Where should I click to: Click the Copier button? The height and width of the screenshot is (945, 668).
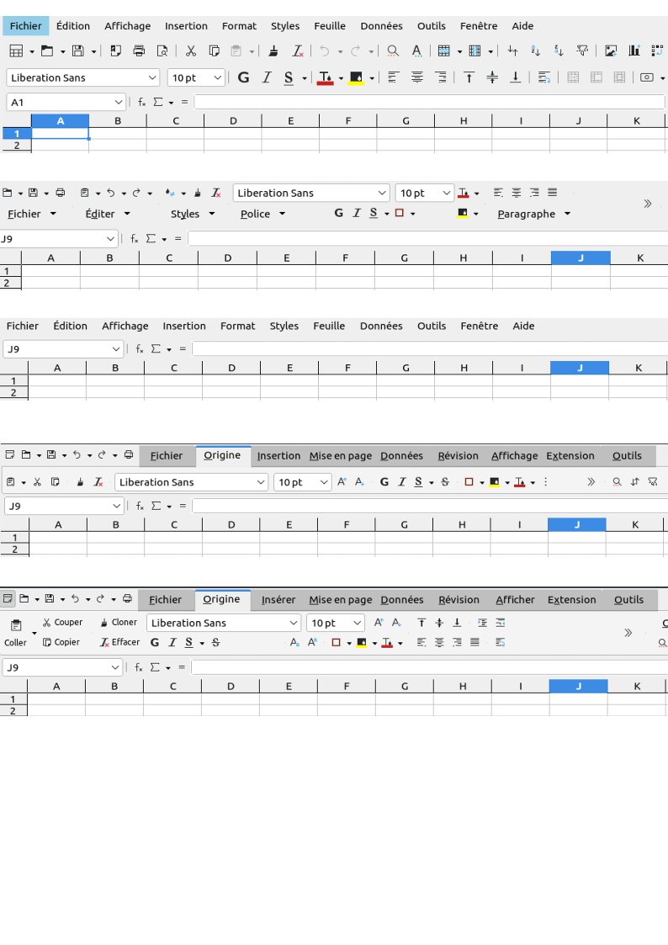(x=61, y=642)
